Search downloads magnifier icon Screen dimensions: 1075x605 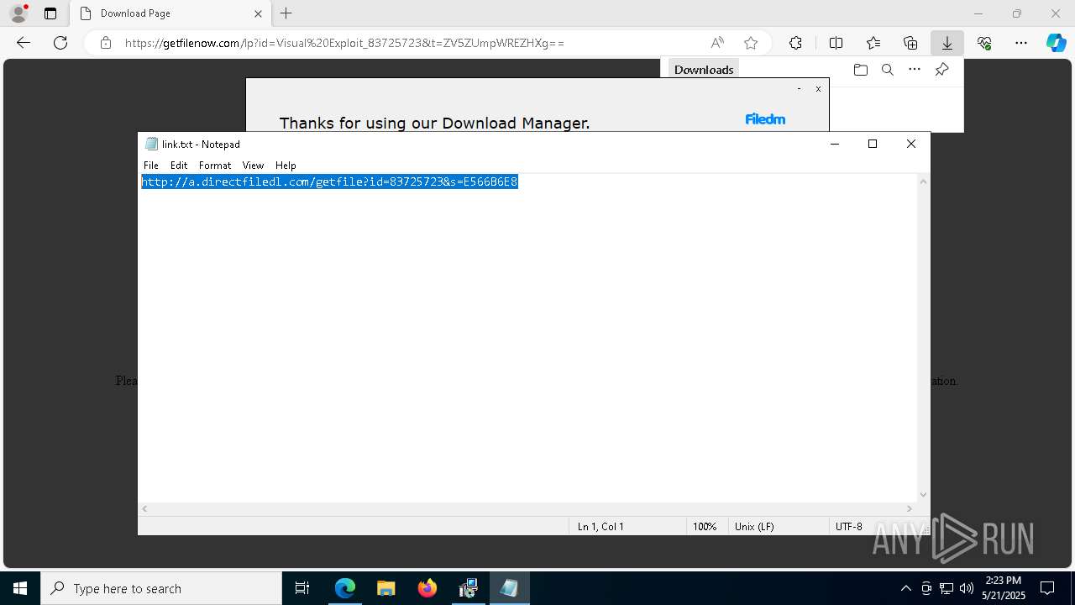888,70
